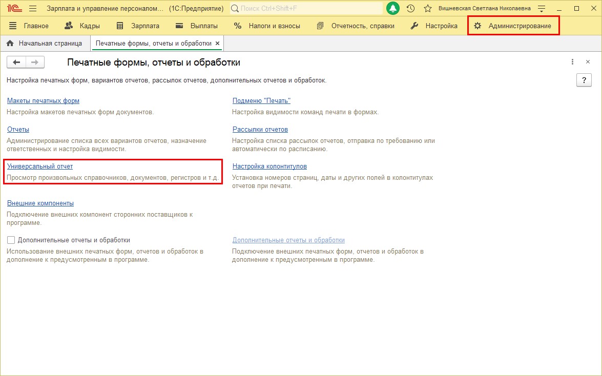This screenshot has width=602, height=376.
Task: Open Подменю "Печать" link
Action: pyautogui.click(x=261, y=100)
